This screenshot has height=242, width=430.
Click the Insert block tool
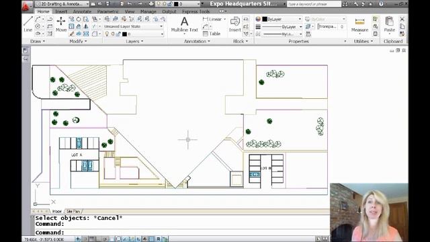tap(235, 24)
